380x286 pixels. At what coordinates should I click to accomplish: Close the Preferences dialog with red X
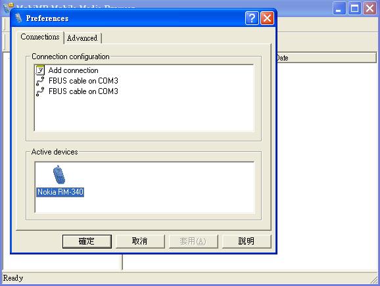click(267, 18)
